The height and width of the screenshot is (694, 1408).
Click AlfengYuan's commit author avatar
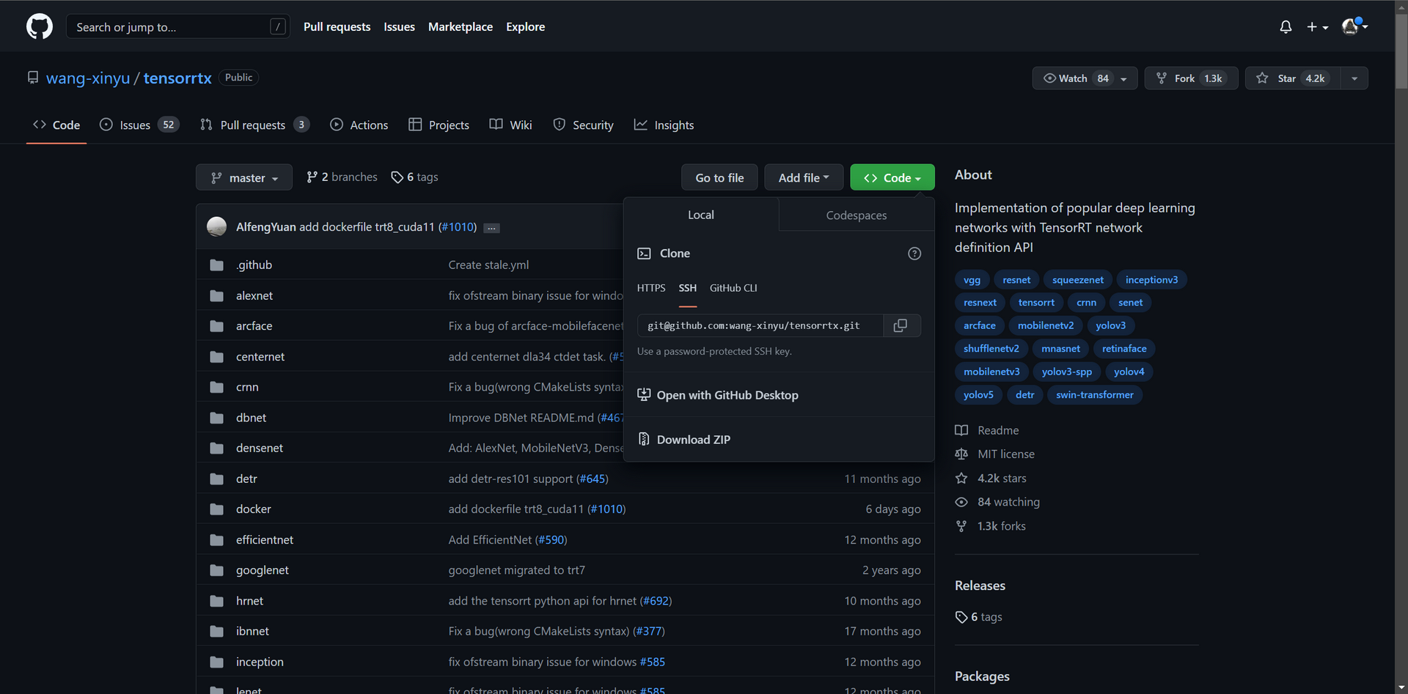216,227
